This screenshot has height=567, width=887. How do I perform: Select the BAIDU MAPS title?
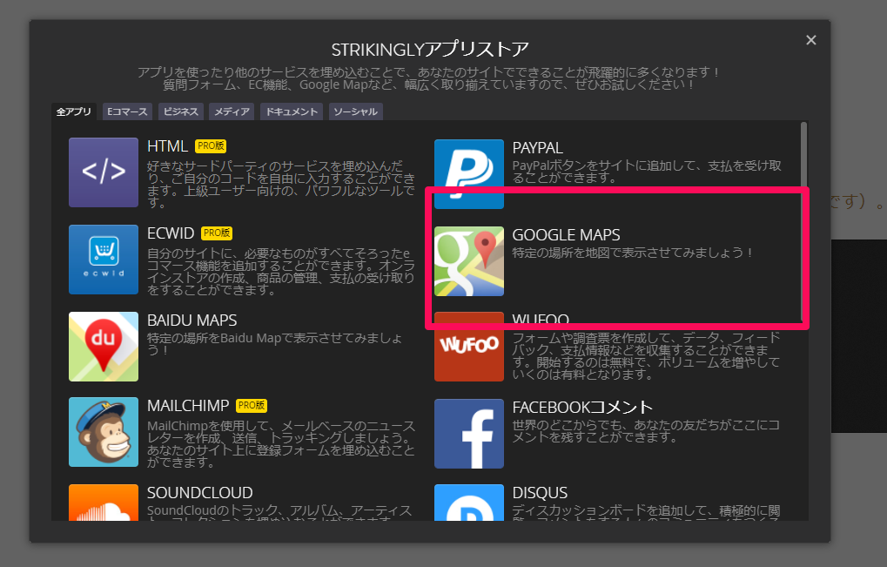(192, 321)
